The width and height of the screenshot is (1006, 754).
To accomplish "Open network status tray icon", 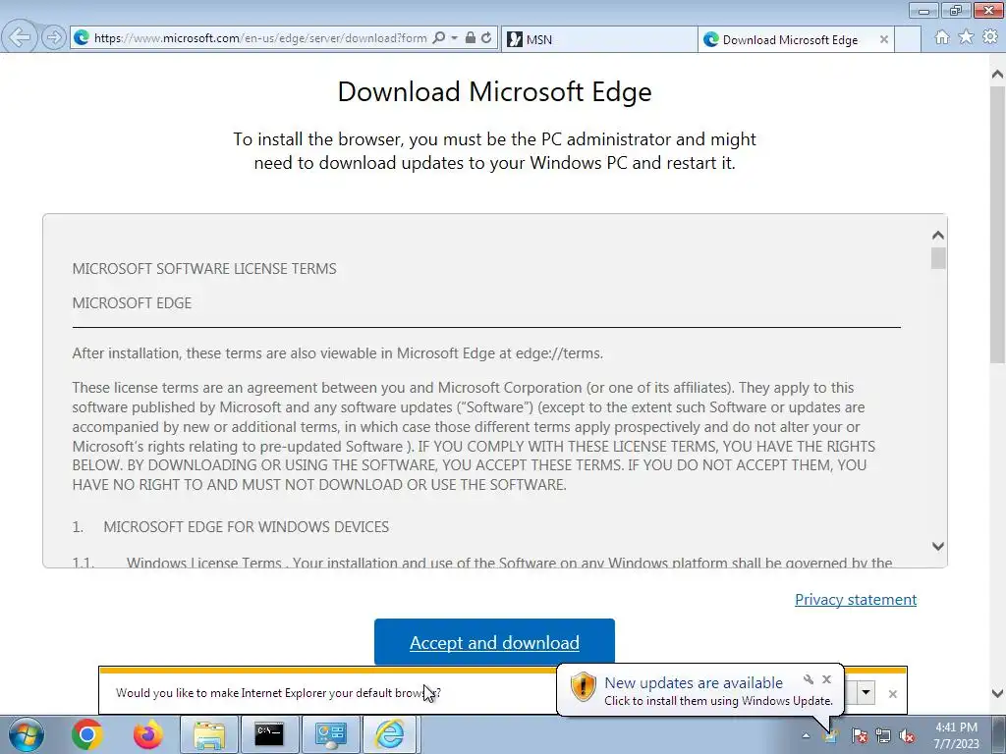I will tap(883, 736).
